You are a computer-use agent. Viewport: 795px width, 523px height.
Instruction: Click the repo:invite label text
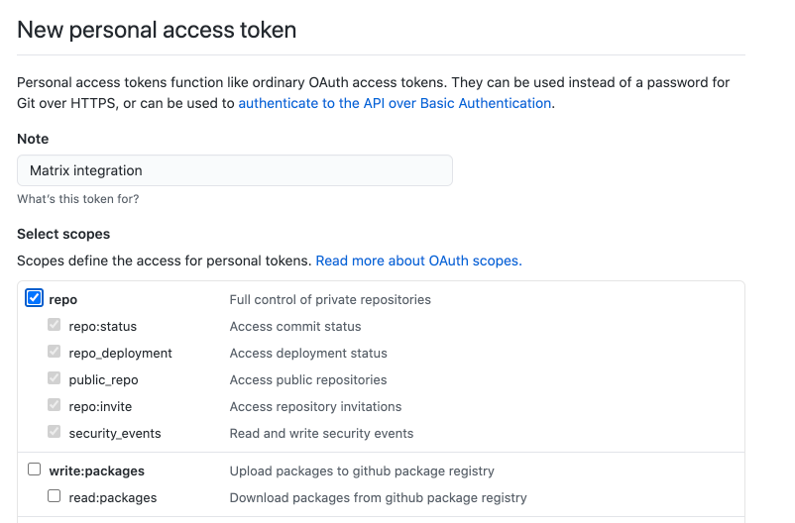[x=100, y=407]
